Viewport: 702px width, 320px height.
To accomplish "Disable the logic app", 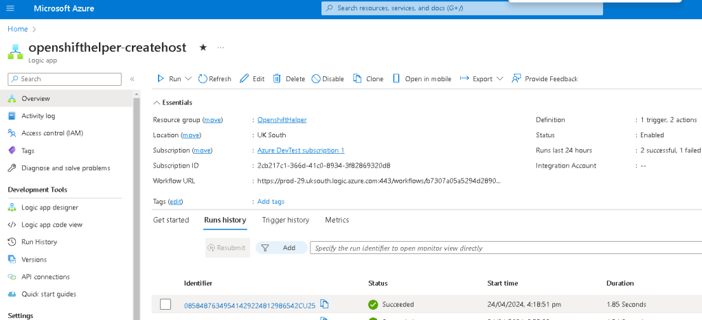I will pyautogui.click(x=328, y=79).
